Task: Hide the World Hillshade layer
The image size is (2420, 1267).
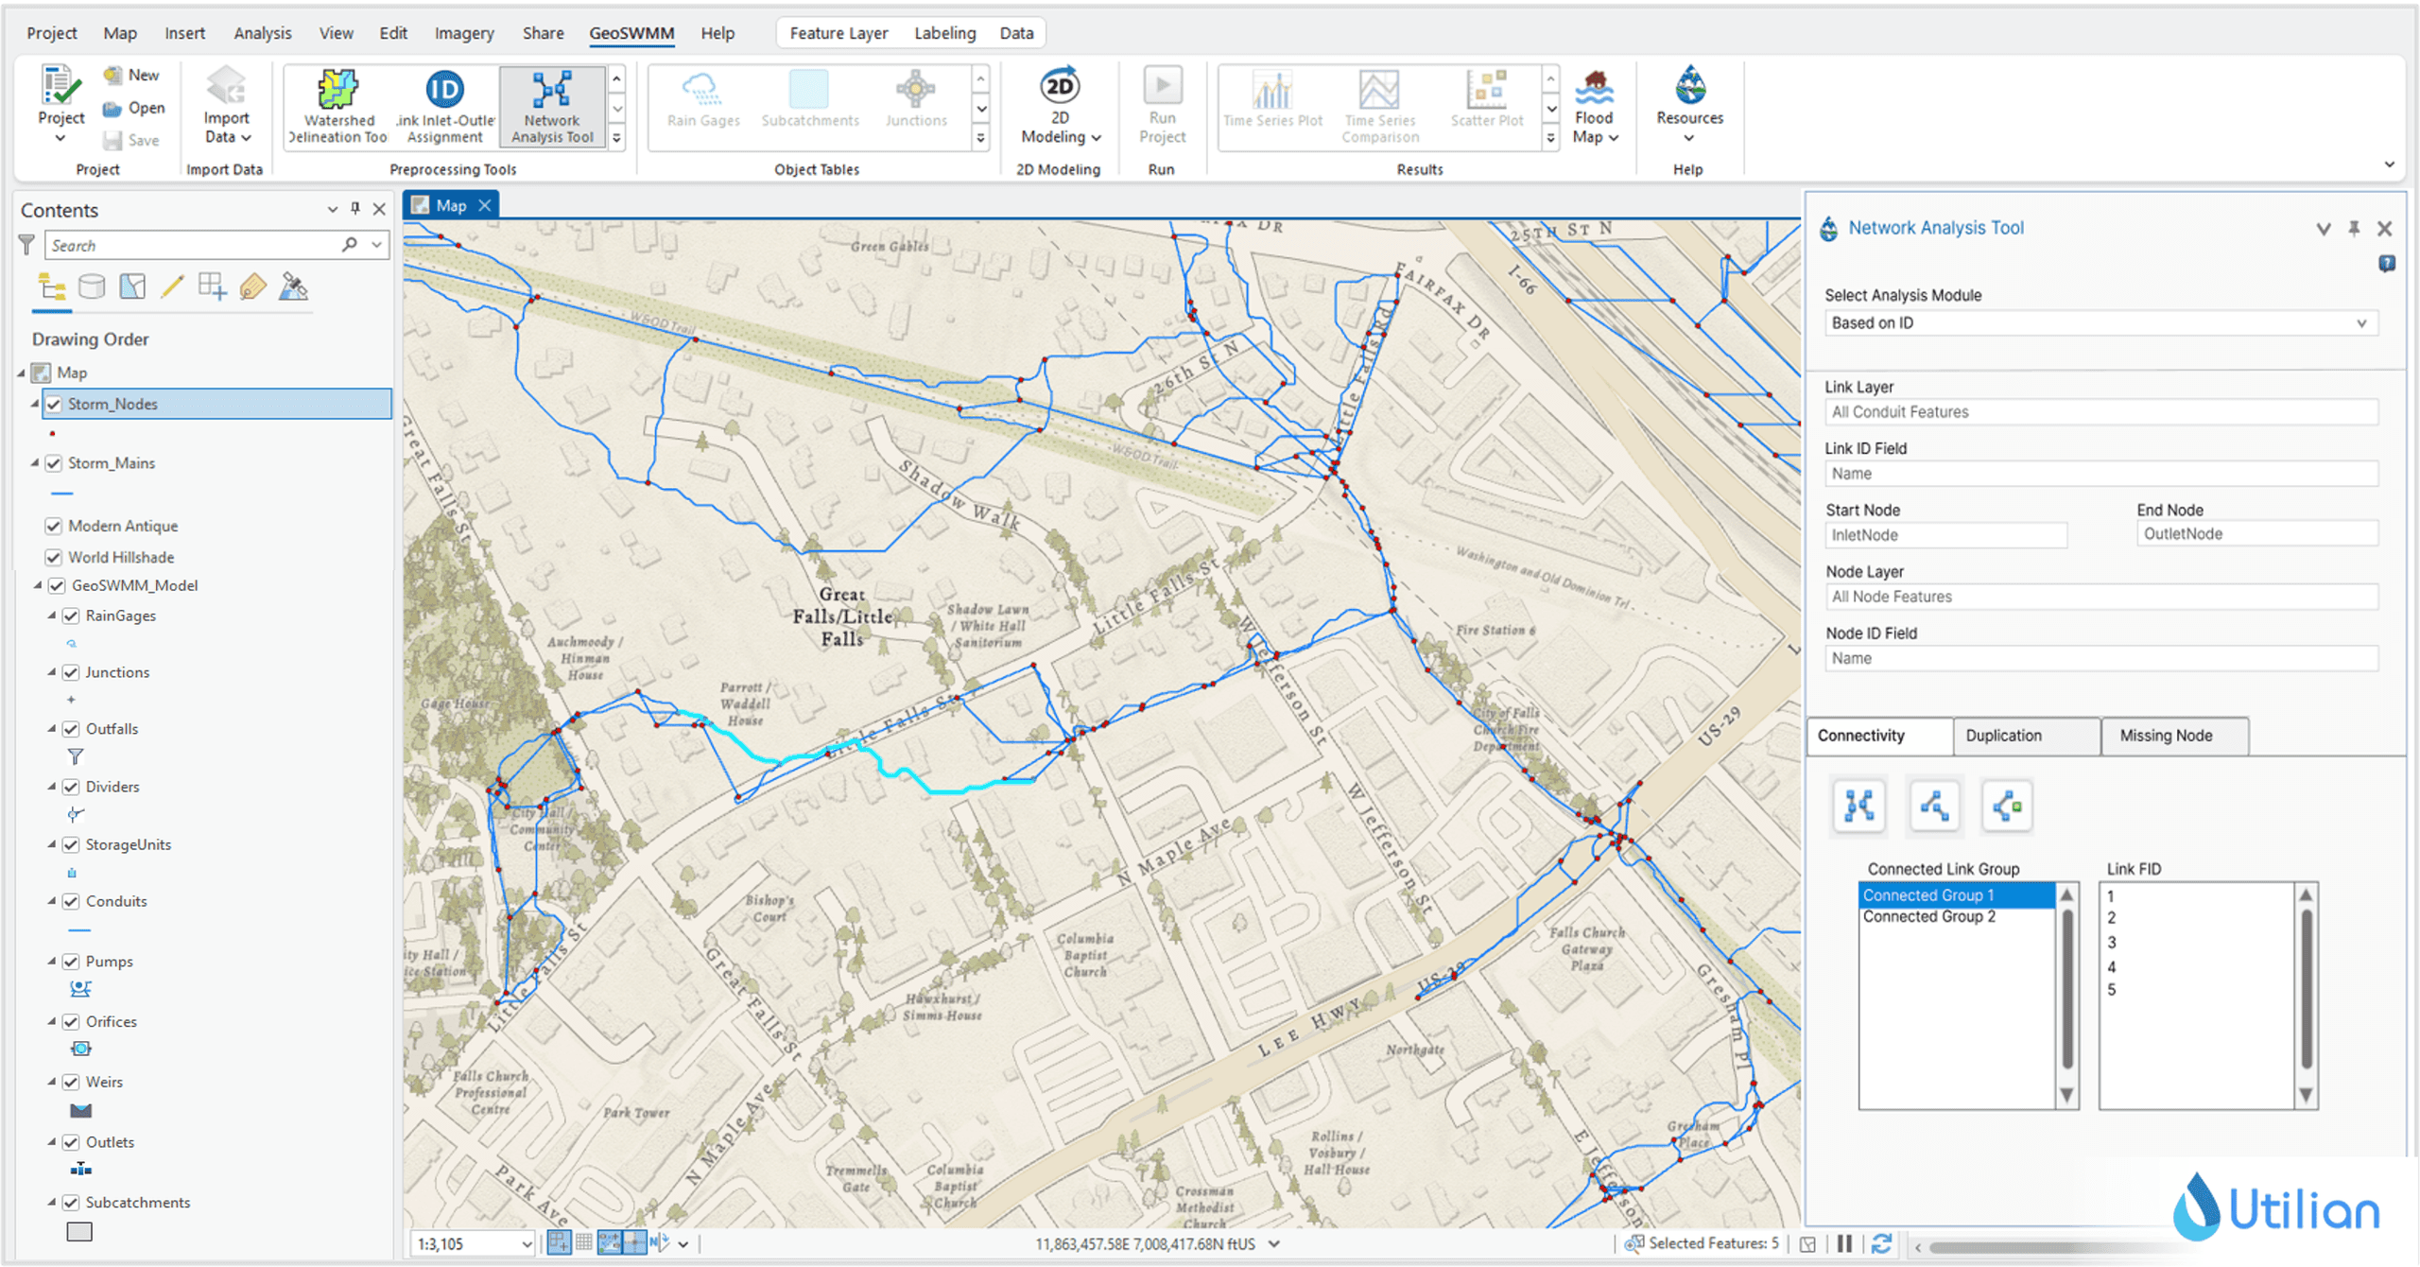Action: click(52, 557)
